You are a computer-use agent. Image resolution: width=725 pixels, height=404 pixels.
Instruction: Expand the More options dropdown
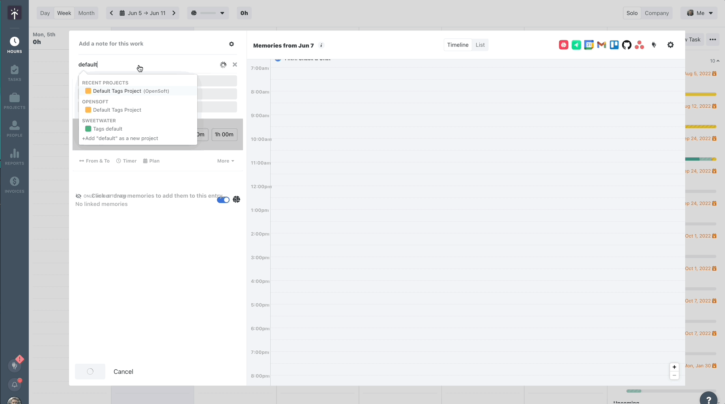[x=225, y=161]
